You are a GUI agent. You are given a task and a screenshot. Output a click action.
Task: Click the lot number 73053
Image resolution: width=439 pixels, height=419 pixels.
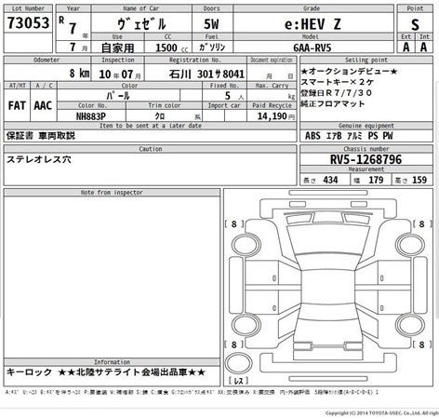click(28, 23)
